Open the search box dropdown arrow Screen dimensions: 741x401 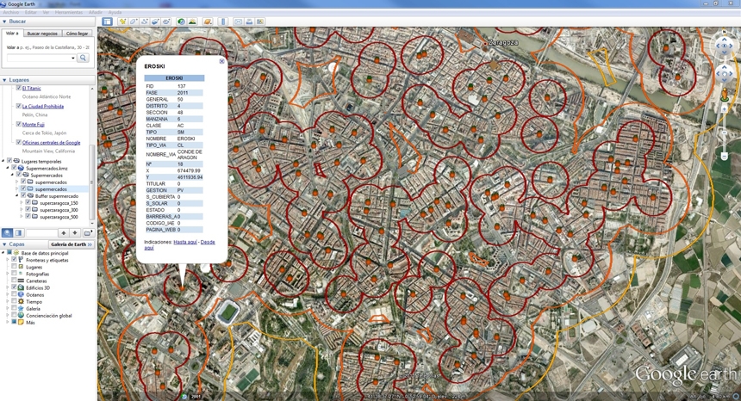pos(72,58)
